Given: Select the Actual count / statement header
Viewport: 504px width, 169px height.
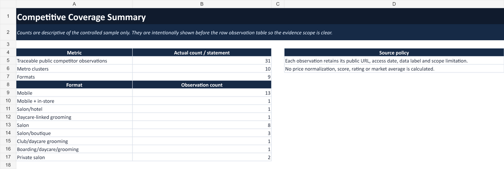Looking at the screenshot, I should [x=202, y=53].
